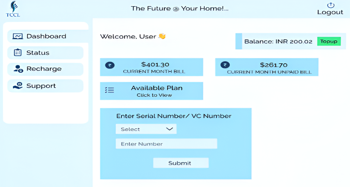Click the TCCL logo
The width and height of the screenshot is (350, 187).
[x=13, y=9]
